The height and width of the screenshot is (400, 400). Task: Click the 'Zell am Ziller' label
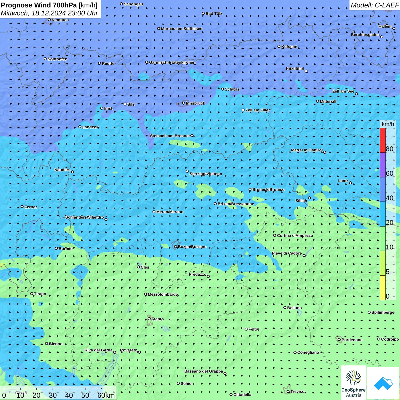pos(257,110)
